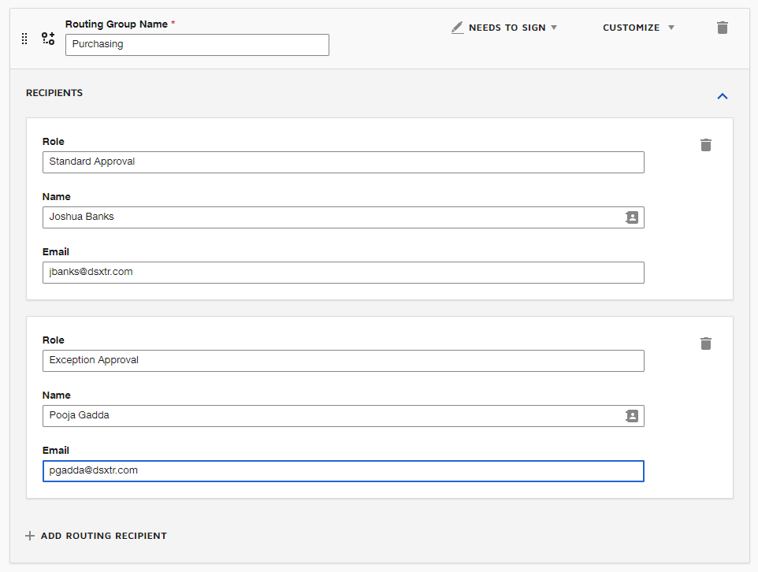The width and height of the screenshot is (758, 572).
Task: Click the Joshua Banks name field
Action: 344,217
